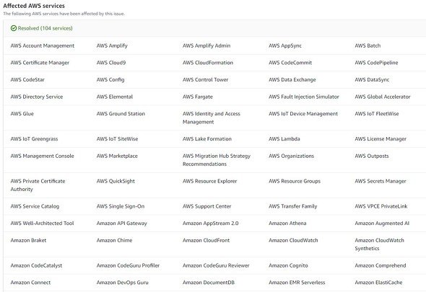This screenshot has width=426, height=292.
Task: Select AWS Migration Hub Strategy Recommendations
Action: pos(217,160)
